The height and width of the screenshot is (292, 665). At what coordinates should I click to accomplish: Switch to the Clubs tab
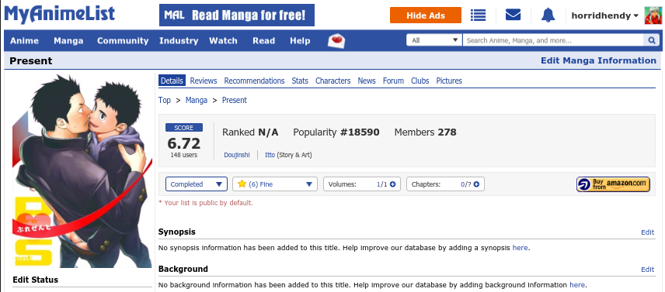tap(420, 81)
